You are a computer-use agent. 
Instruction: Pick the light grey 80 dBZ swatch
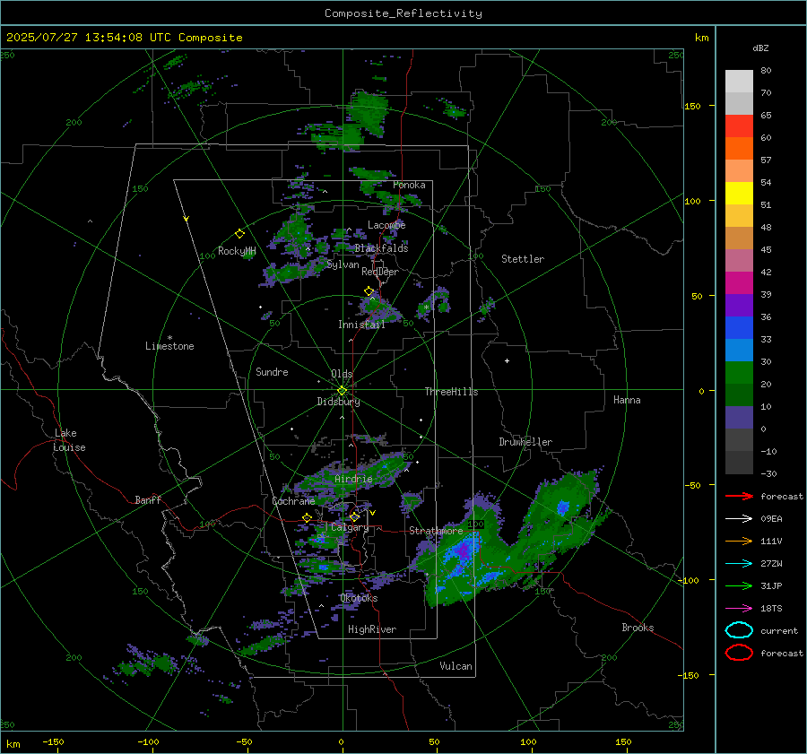click(x=739, y=82)
